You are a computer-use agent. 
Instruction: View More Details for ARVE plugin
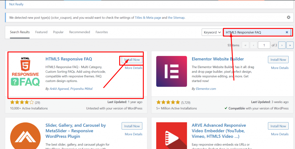click(x=280, y=134)
